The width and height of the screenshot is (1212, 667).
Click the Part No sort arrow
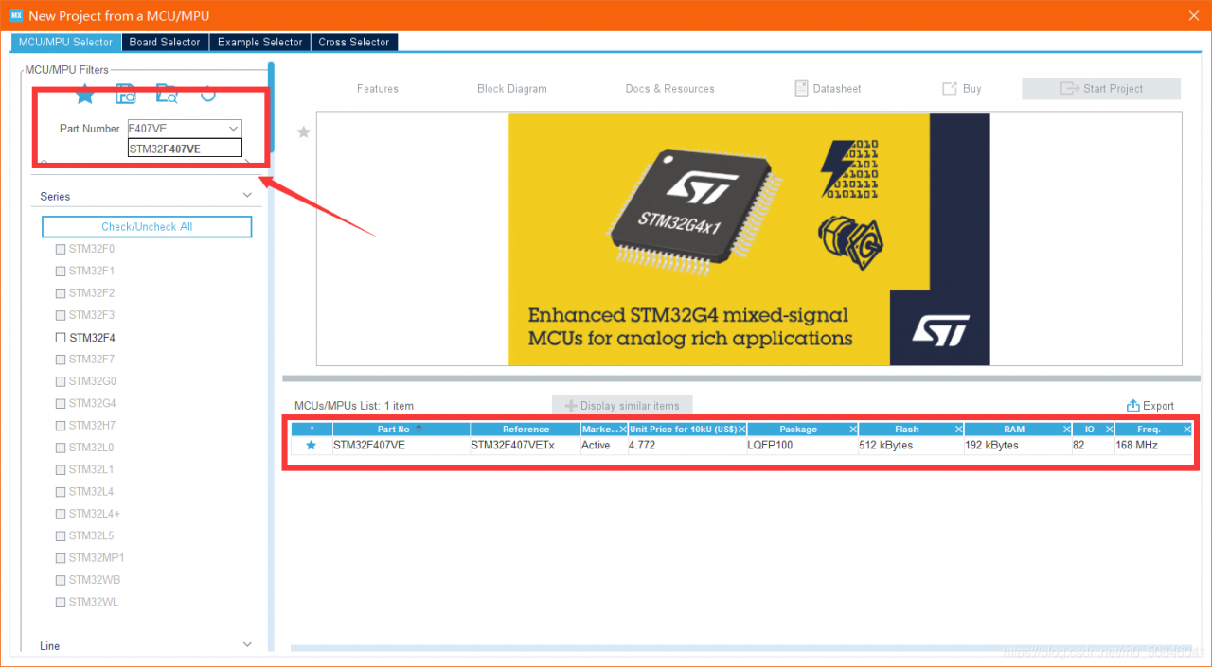[419, 429]
